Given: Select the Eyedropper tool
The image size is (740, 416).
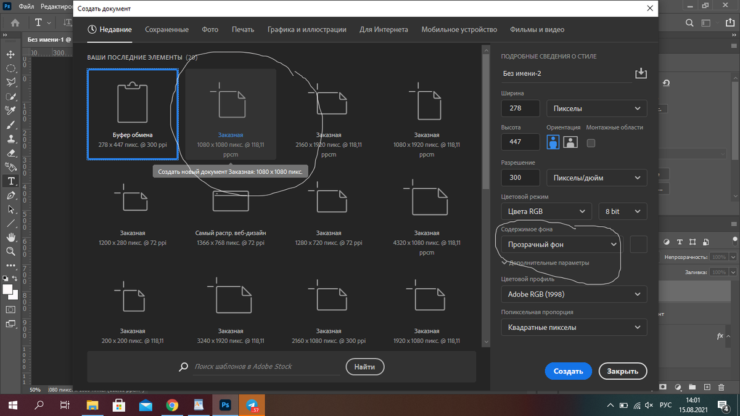Looking at the screenshot, I should pos(10,110).
